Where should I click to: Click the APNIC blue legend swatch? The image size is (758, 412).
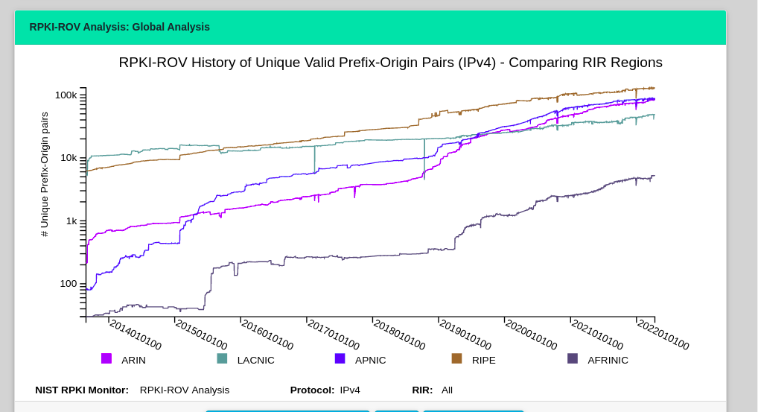(x=340, y=358)
